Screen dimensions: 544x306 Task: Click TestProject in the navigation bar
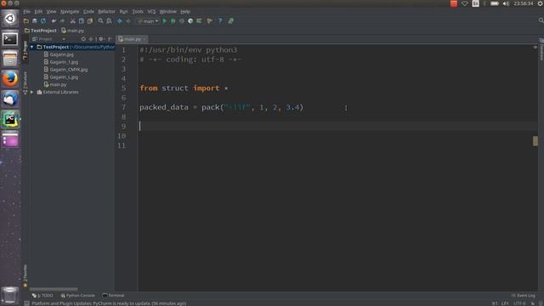pyautogui.click(x=41, y=31)
